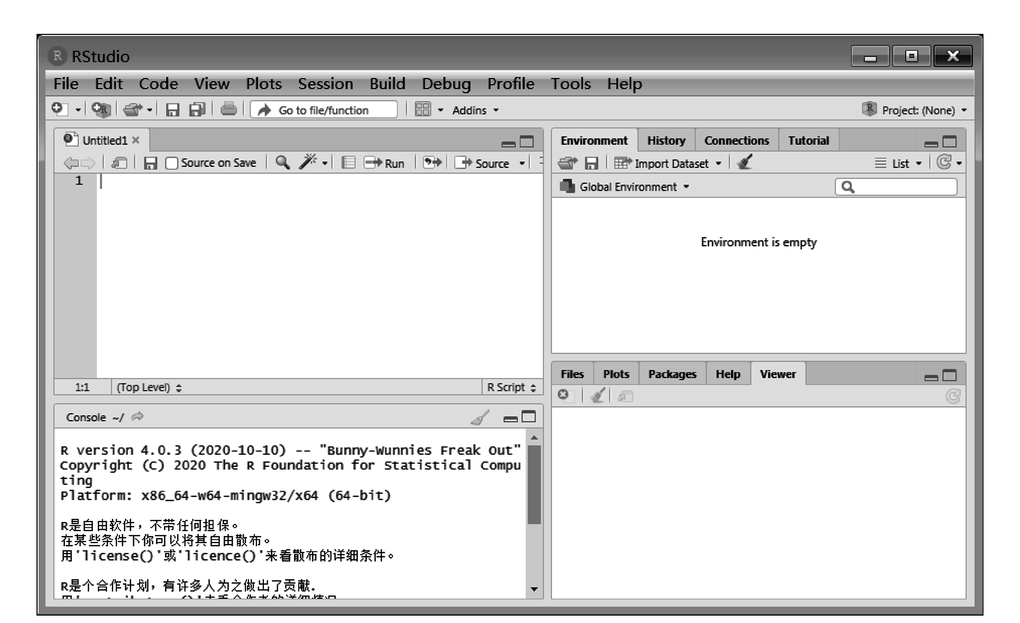Open the Debug menu
The height and width of the screenshot is (623, 1020).
pyautogui.click(x=446, y=84)
